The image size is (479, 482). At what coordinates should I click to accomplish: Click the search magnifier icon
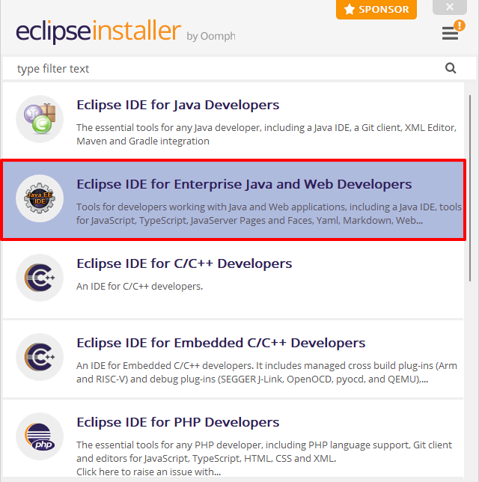[x=451, y=68]
